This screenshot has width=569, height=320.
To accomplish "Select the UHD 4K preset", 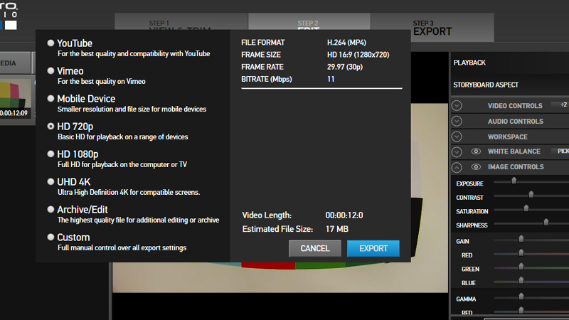I will pyautogui.click(x=50, y=182).
